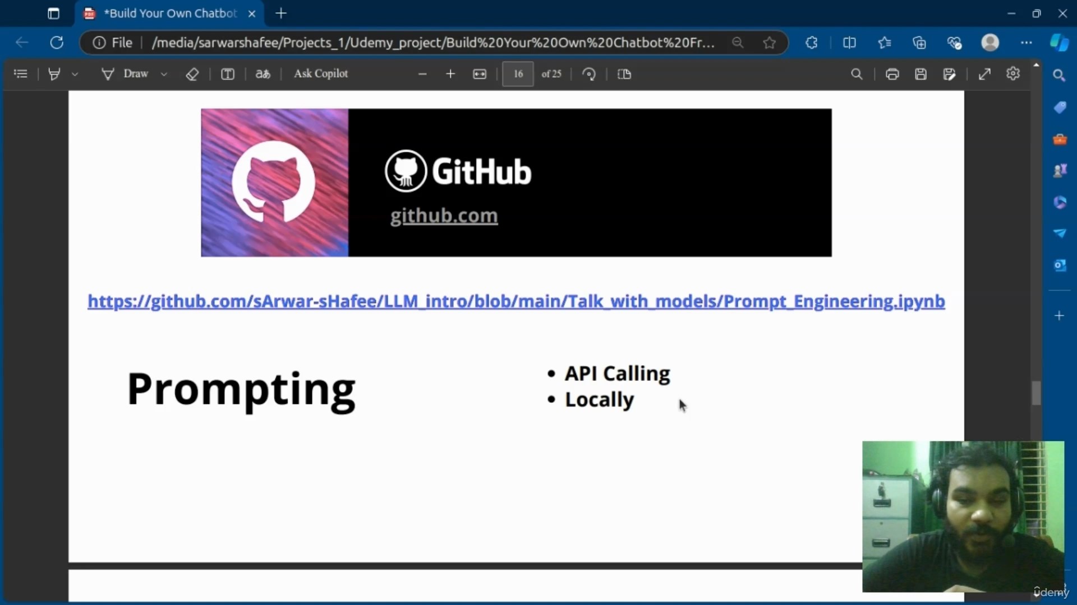Search within the PDF document

[857, 74]
